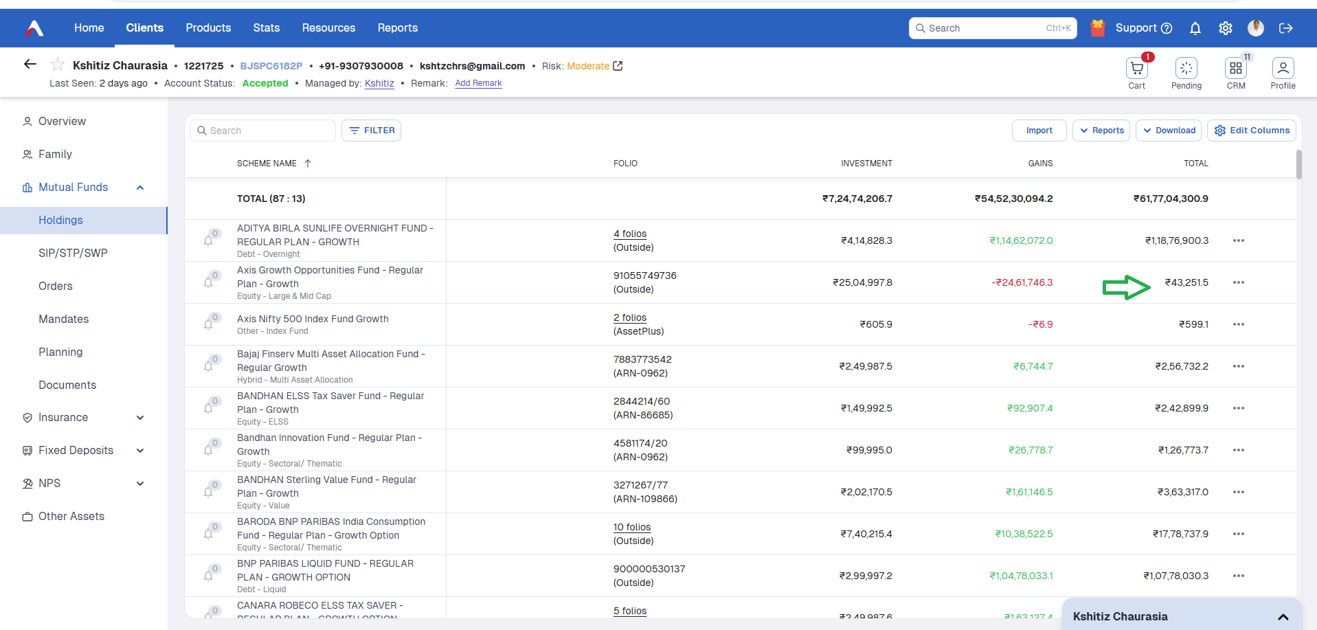This screenshot has height=630, width=1317.
Task: Open manager Kshitiz link
Action: pyautogui.click(x=379, y=83)
